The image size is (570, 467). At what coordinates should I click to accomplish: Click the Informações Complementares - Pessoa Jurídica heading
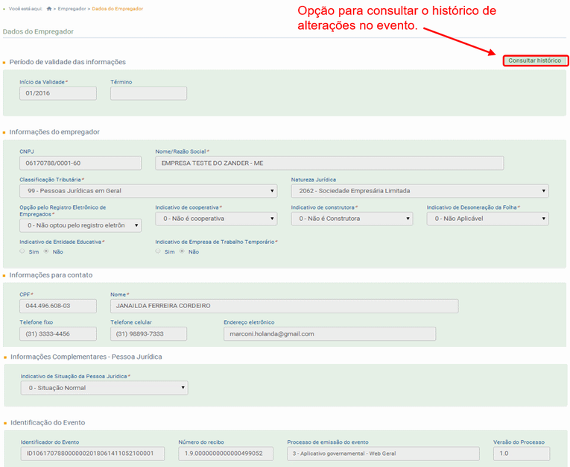[x=86, y=357]
